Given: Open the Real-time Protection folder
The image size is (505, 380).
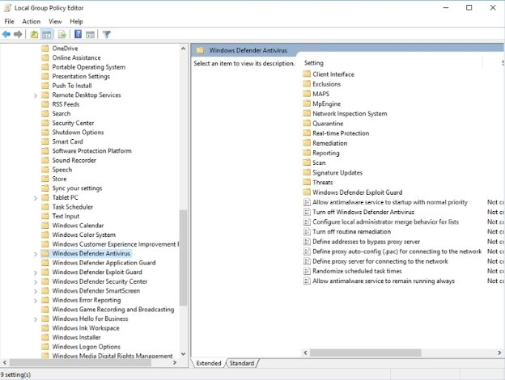Looking at the screenshot, I should [340, 133].
